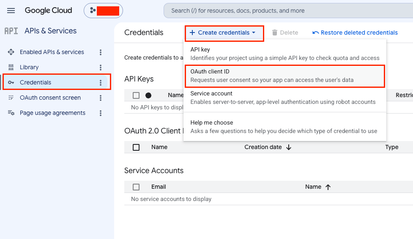Image resolution: width=413 pixels, height=239 pixels.
Task: Open more options for Credentials
Action: click(100, 83)
